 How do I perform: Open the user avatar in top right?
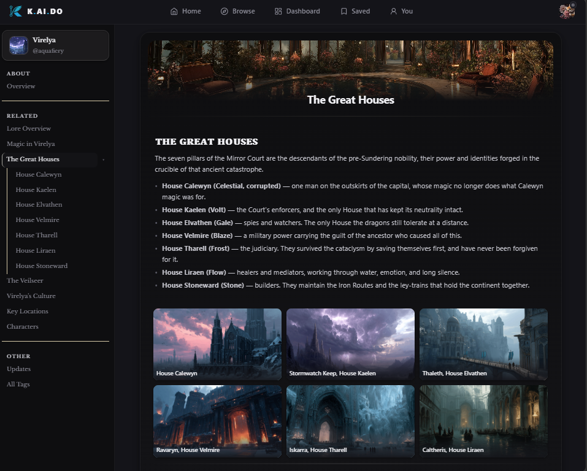[567, 11]
